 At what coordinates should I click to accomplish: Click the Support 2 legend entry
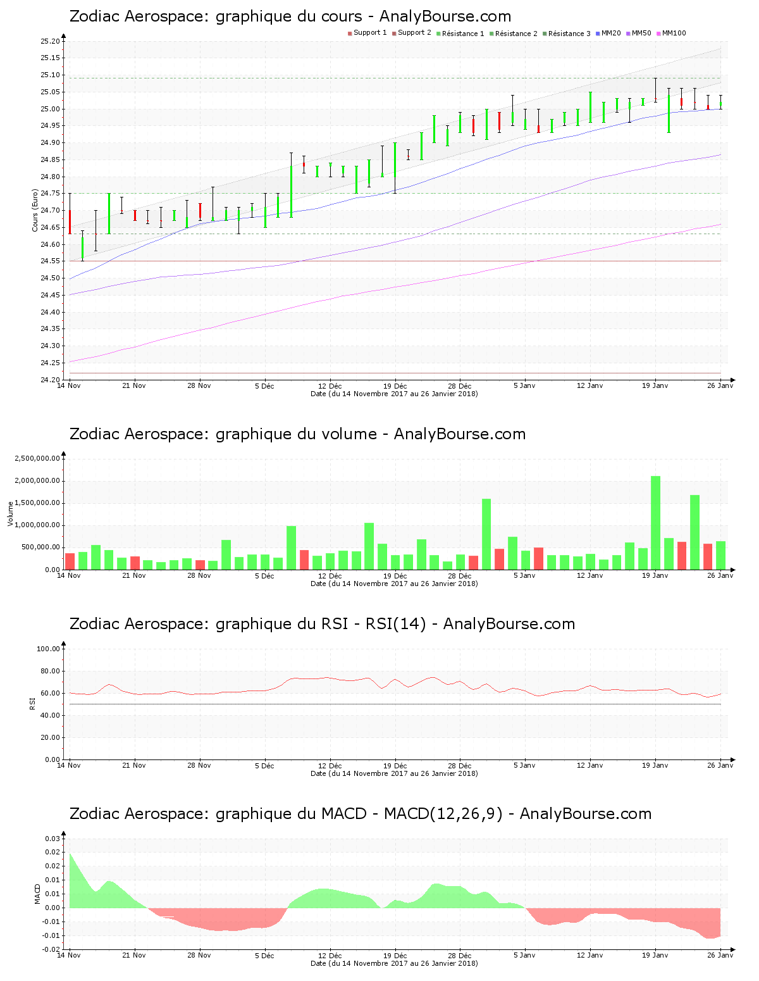click(412, 33)
